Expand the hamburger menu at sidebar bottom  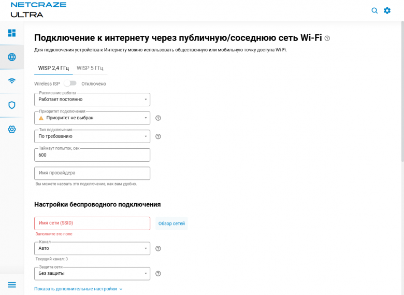[12, 285]
